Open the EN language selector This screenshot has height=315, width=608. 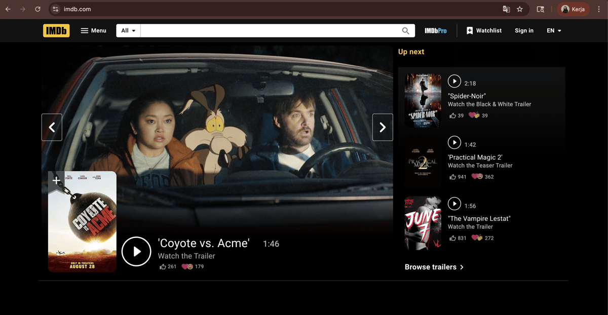coord(553,30)
